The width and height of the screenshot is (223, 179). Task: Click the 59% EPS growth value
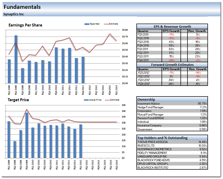(171, 46)
